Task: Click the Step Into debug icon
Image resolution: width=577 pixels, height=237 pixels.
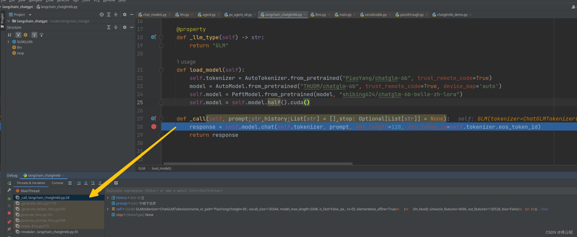Action: (x=86, y=183)
